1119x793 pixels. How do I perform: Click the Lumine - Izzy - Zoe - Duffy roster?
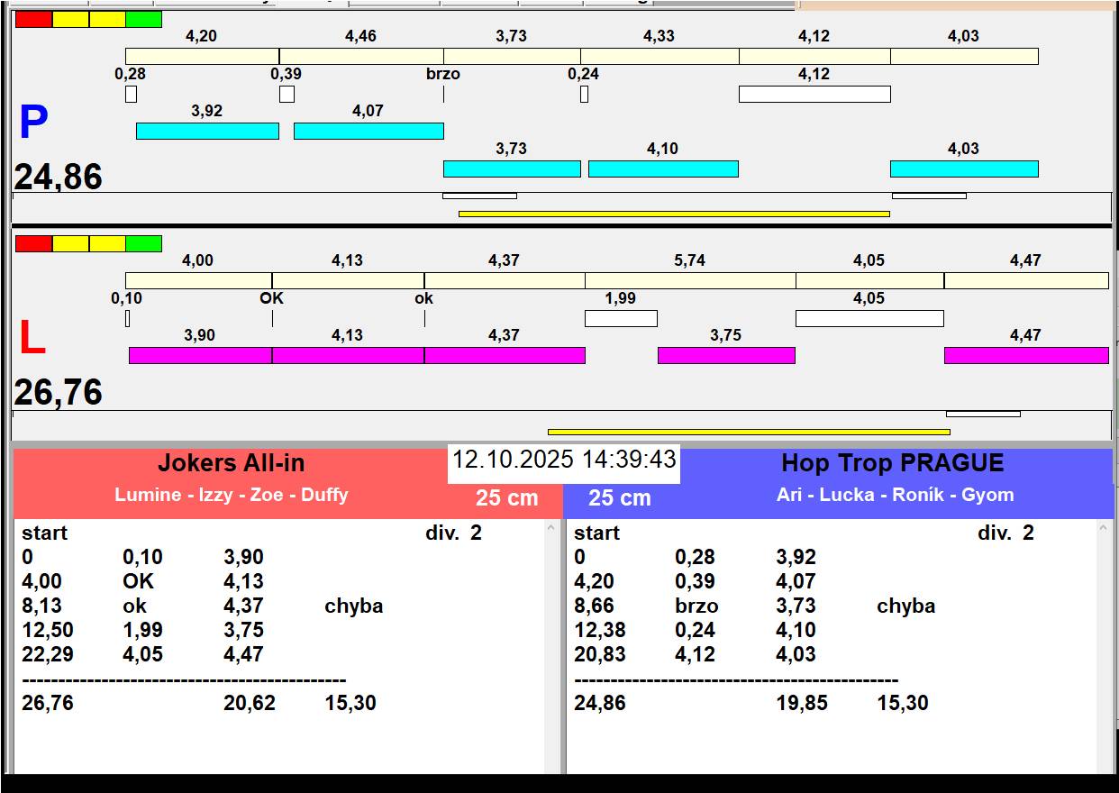pos(232,495)
